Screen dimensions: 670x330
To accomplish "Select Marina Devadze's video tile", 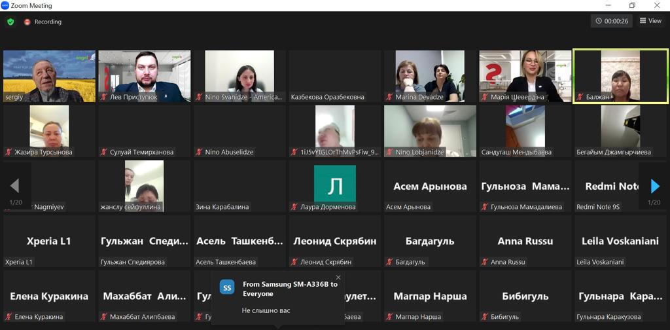I will pyautogui.click(x=430, y=76).
